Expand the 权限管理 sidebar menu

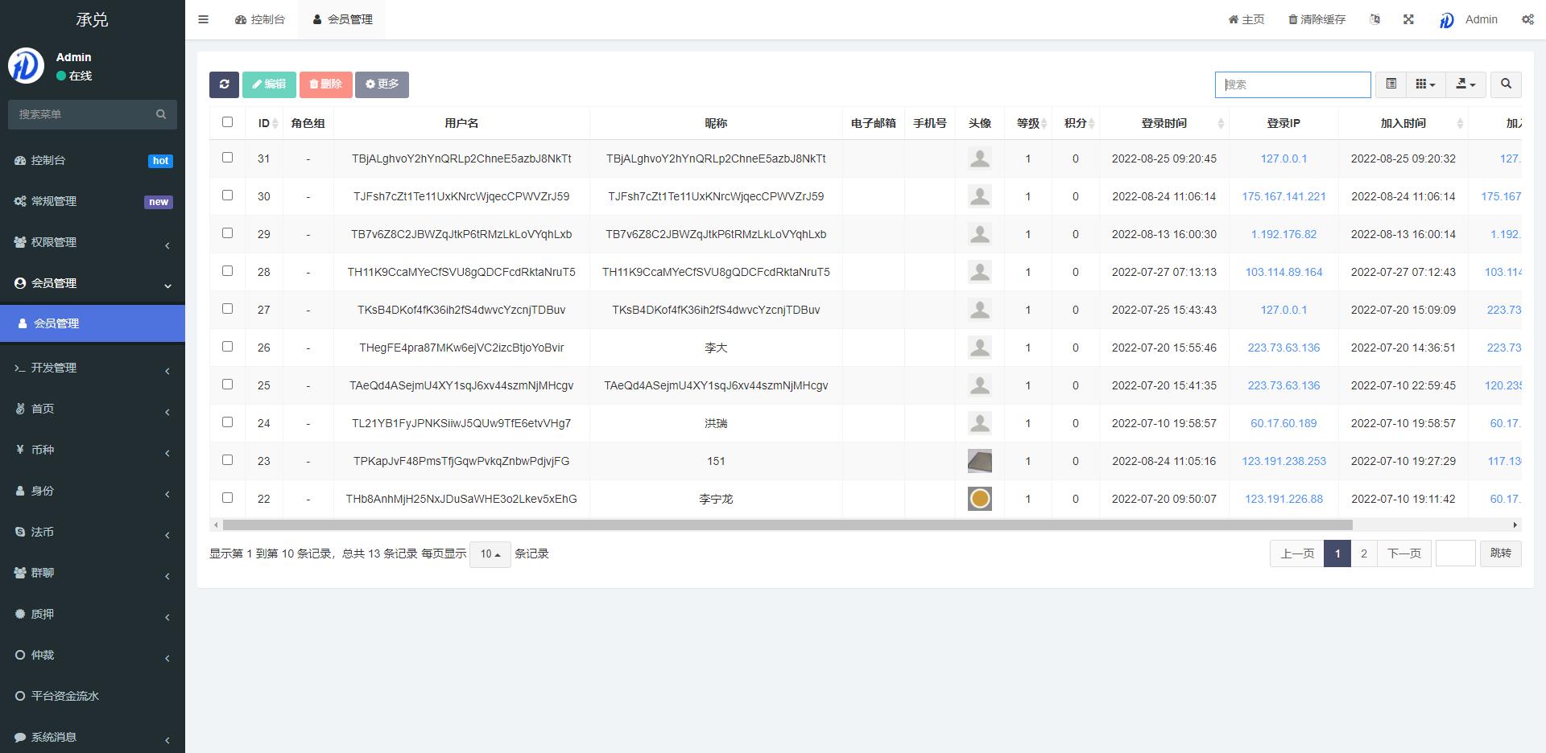92,242
